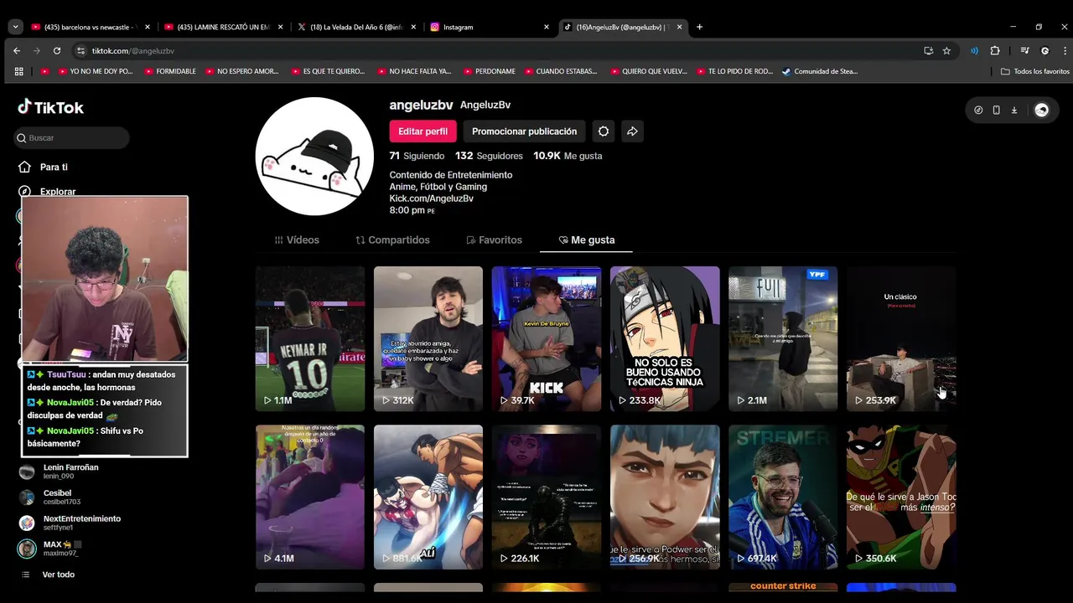
Task: Open the boxing anime video 881.6K views
Action: (428, 497)
